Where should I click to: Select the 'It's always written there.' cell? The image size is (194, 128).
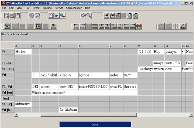click(x=159, y=69)
